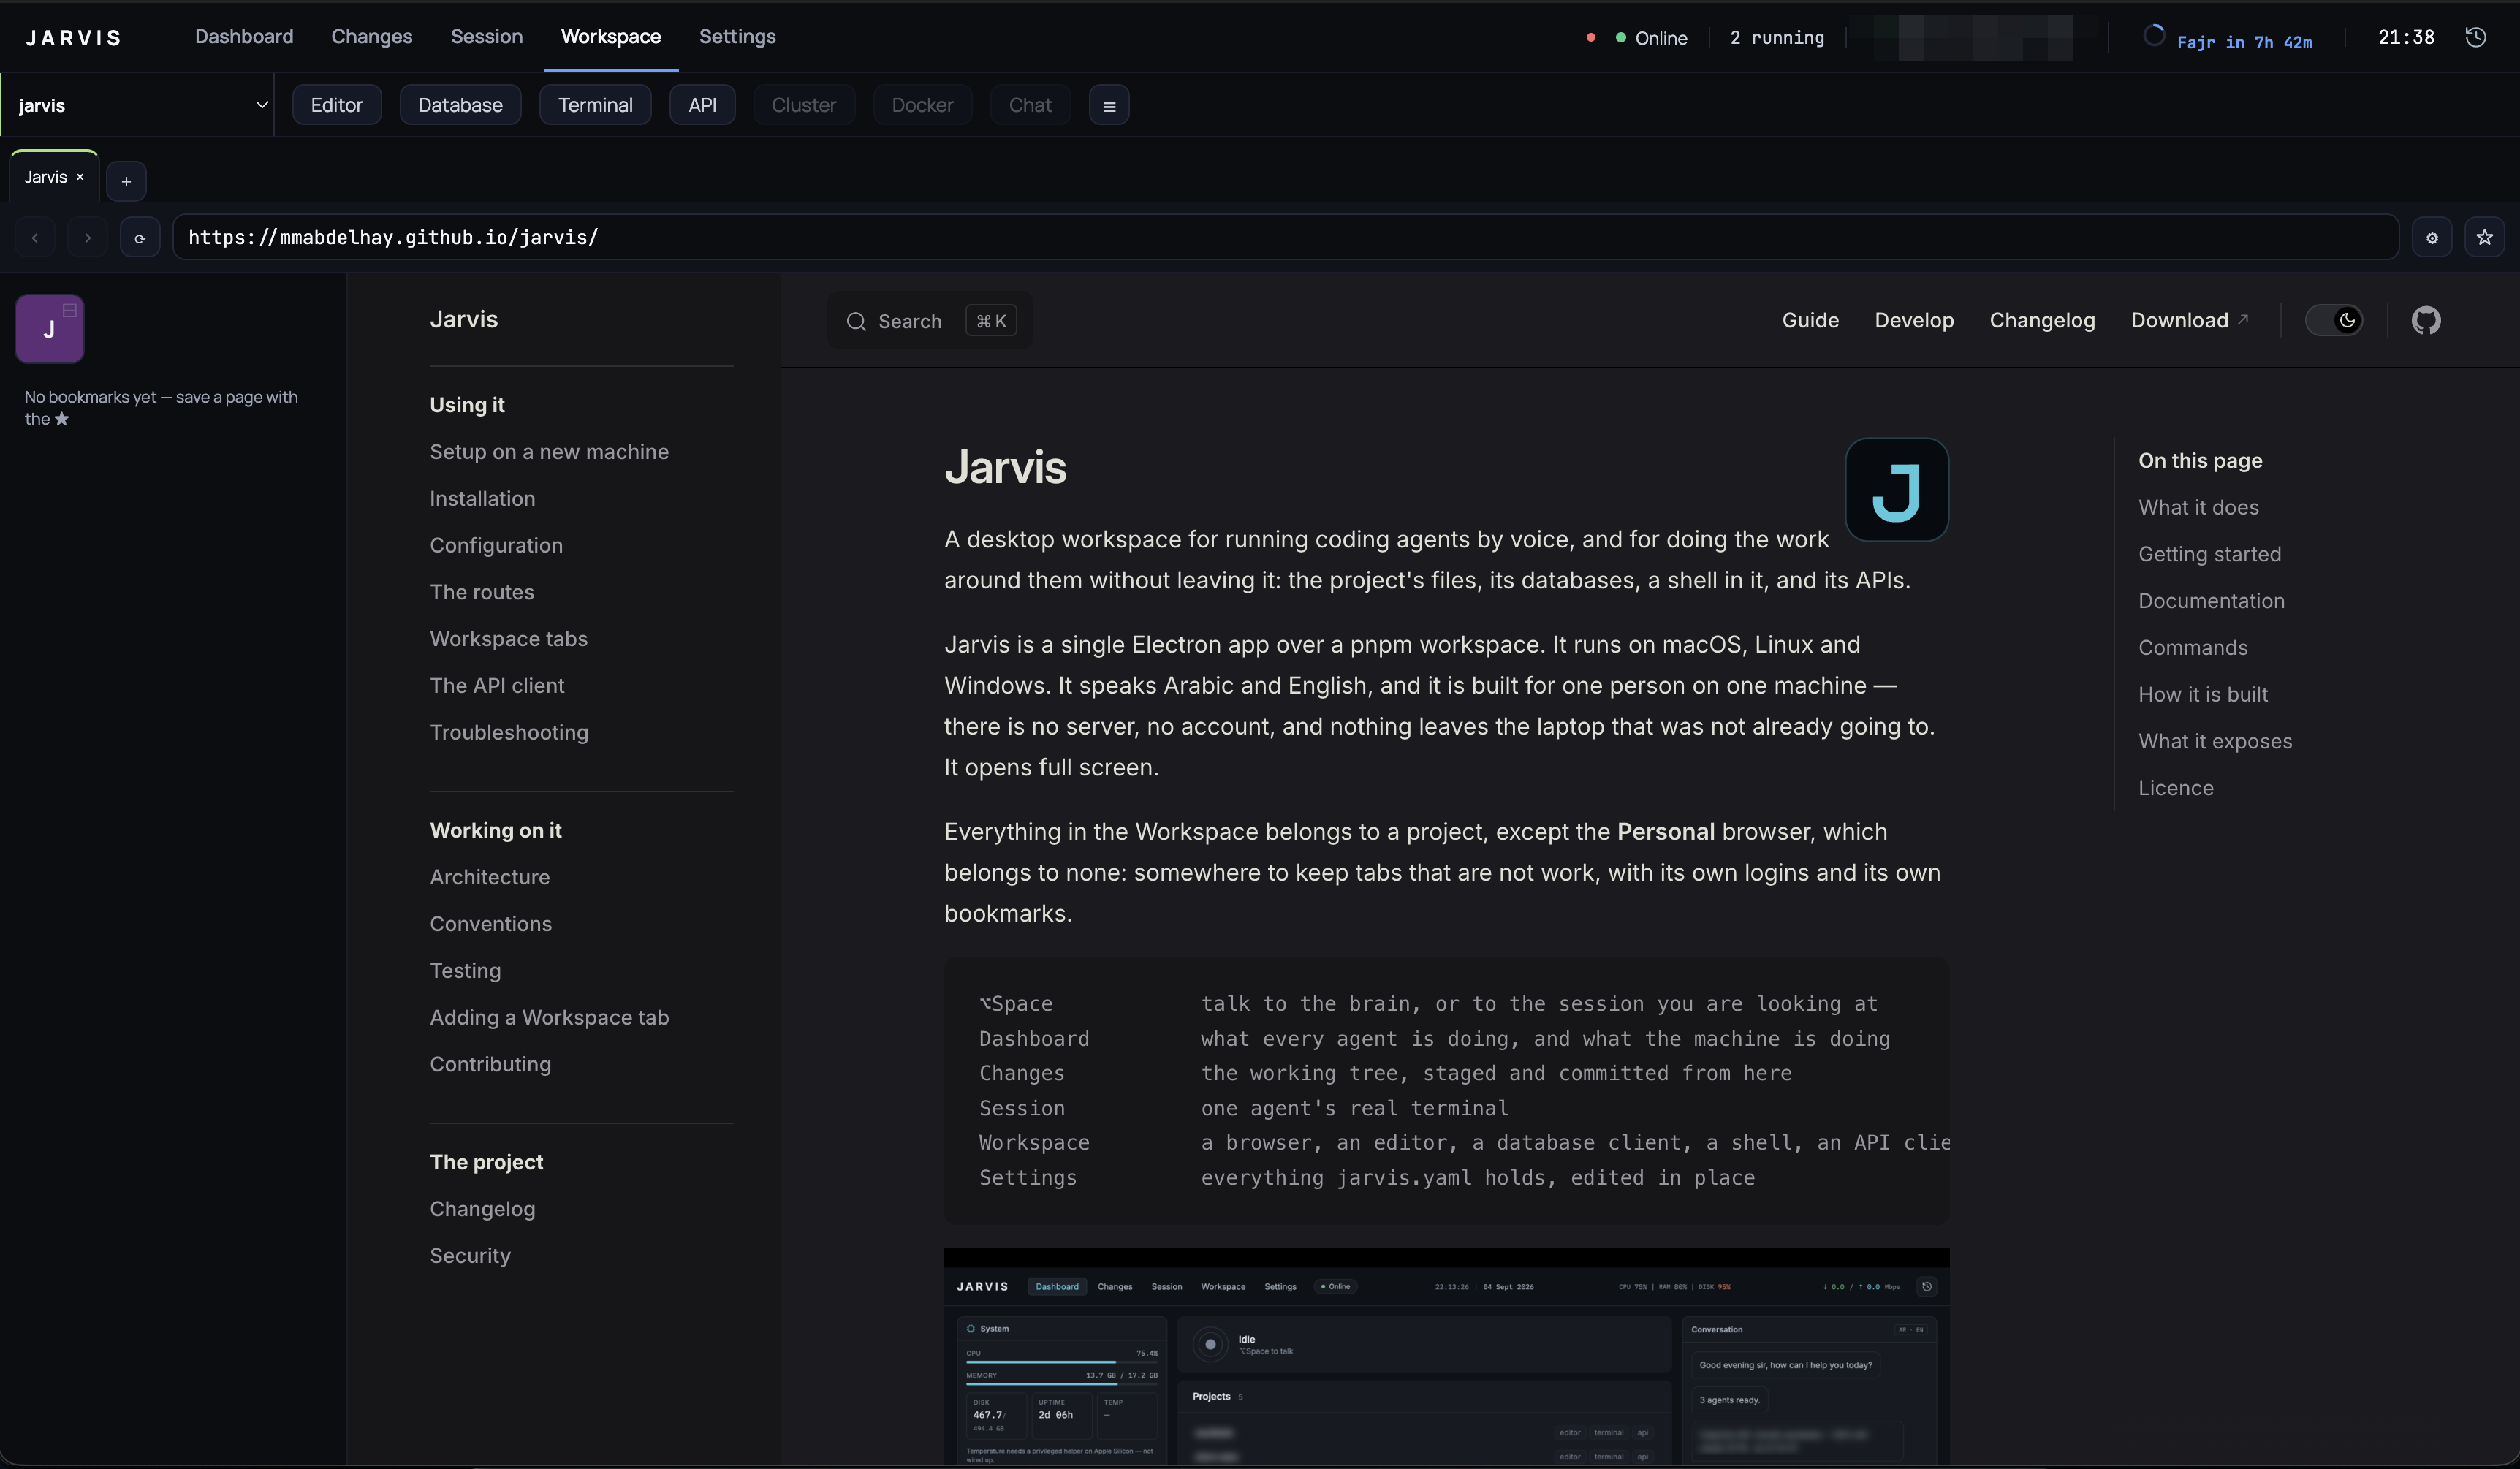
Task: Go forward in browser history
Action: pos(88,238)
